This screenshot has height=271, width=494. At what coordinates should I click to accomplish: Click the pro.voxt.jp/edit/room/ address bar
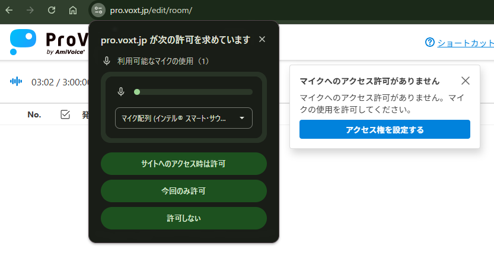[151, 11]
